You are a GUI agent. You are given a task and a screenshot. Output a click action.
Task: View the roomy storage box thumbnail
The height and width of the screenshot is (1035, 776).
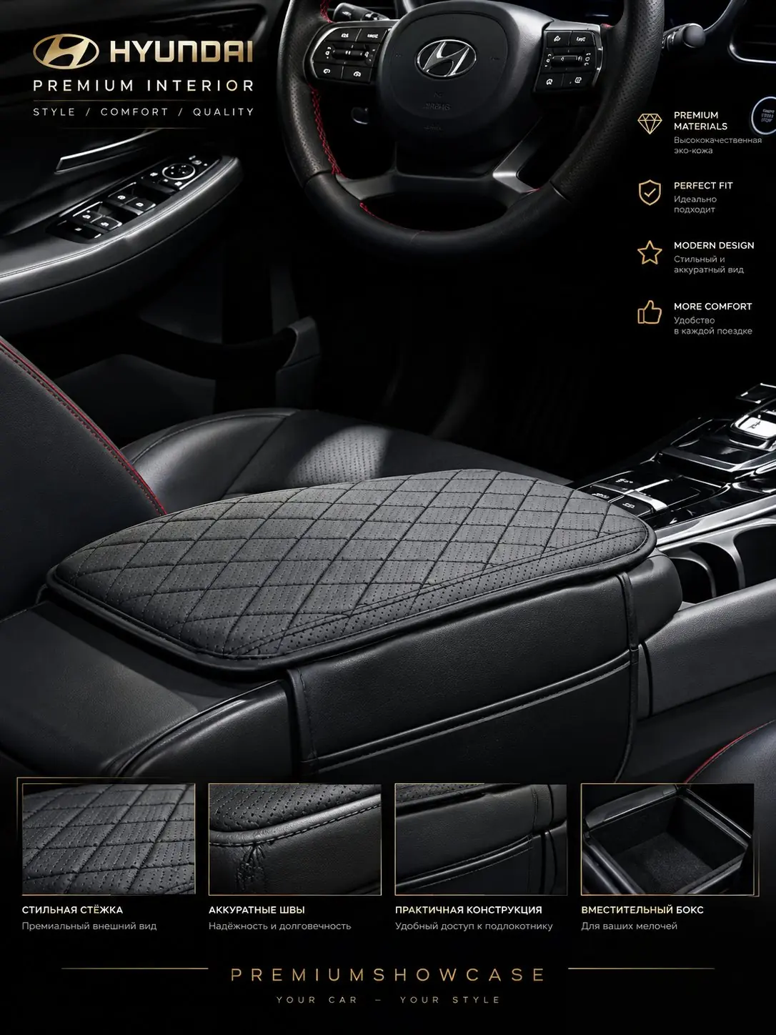coord(667,838)
